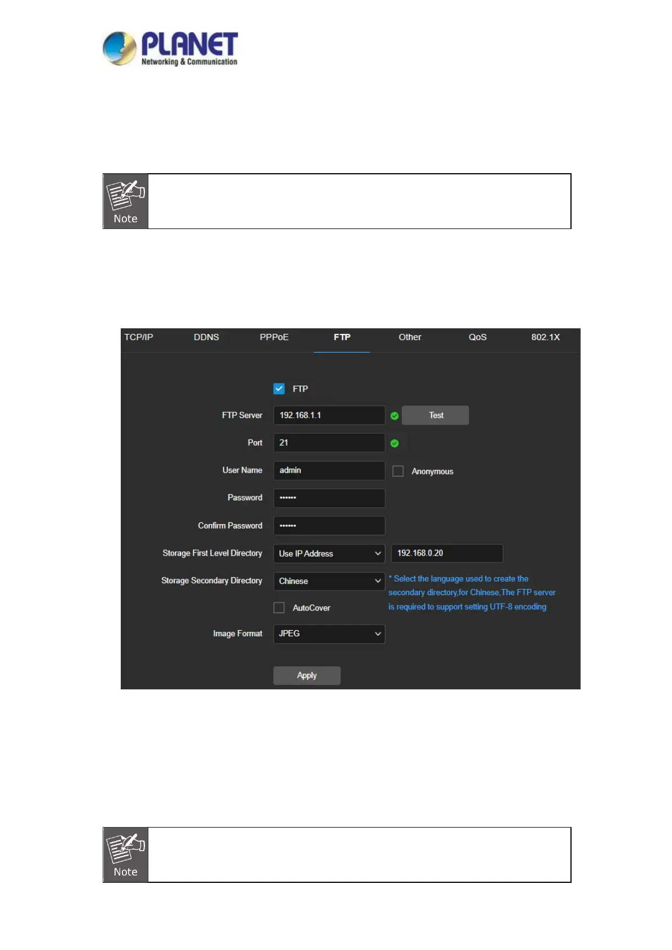Image resolution: width=672 pixels, height=950 pixels.
Task: Expand the Storage Secondary Directory dropdown
Action: point(329,581)
